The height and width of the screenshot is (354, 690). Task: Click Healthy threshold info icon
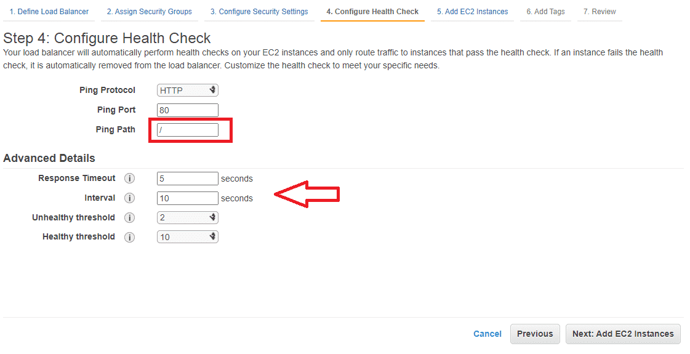coord(129,237)
